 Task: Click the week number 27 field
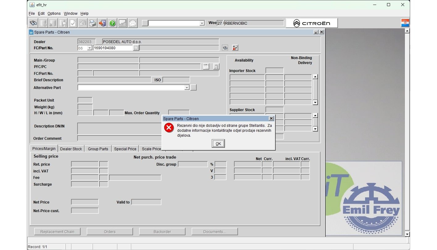click(x=220, y=23)
